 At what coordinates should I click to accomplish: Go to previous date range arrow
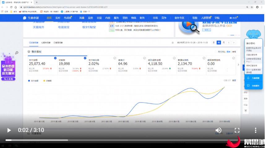click(x=229, y=43)
